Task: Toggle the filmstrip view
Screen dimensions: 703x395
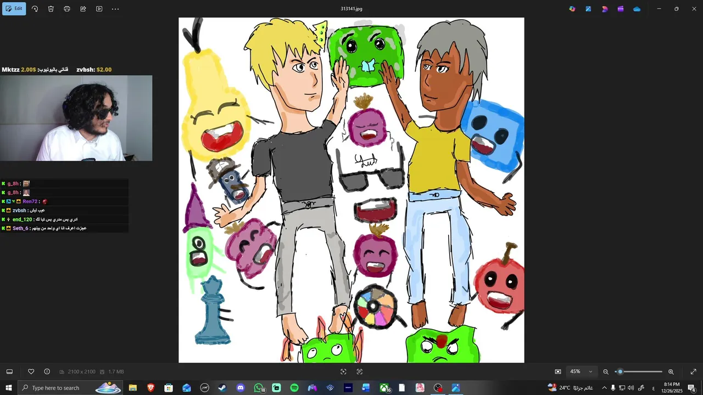Action: tap(9, 371)
